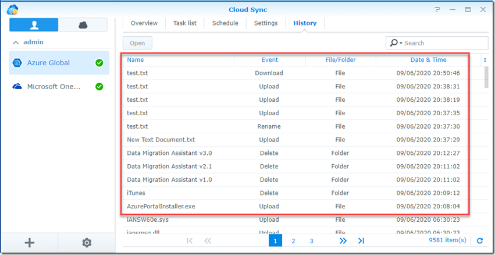495x255 pixels.
Task: Open the Overview tab
Action: pos(144,23)
